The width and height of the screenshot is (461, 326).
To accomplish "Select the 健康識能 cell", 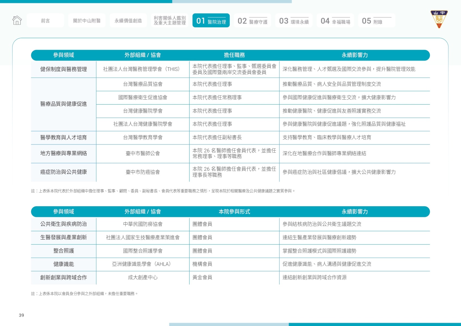I will [64, 264].
